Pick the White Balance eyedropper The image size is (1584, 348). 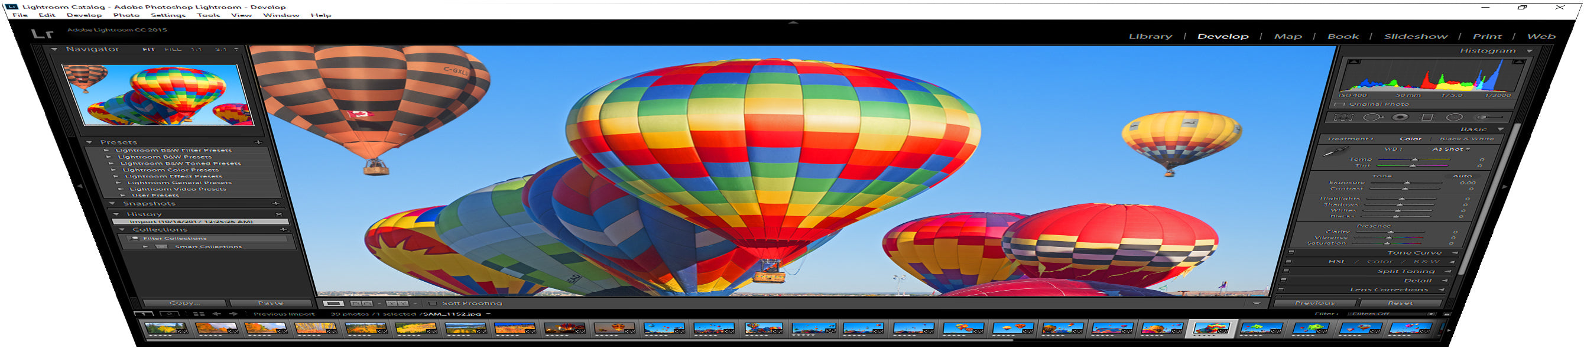click(x=1336, y=151)
